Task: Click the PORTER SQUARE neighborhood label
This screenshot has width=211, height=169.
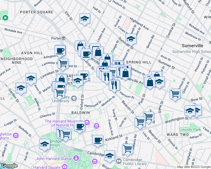Action: pyautogui.click(x=37, y=12)
